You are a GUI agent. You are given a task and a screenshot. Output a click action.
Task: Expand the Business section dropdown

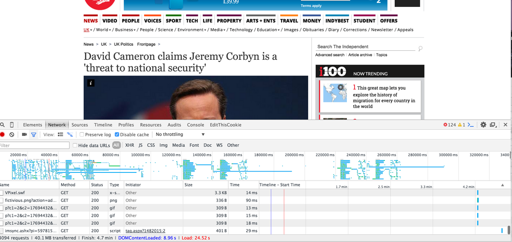(135, 30)
